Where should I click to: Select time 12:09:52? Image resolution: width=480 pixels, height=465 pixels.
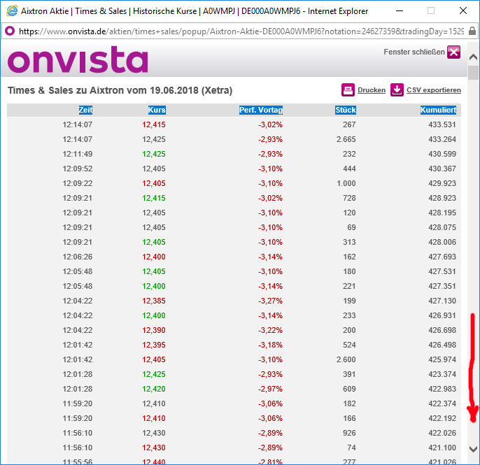[78, 169]
